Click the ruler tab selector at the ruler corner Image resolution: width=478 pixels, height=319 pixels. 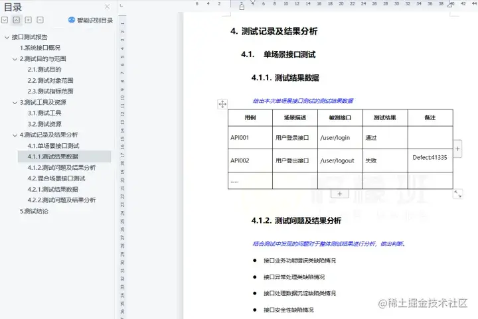pos(121,5)
